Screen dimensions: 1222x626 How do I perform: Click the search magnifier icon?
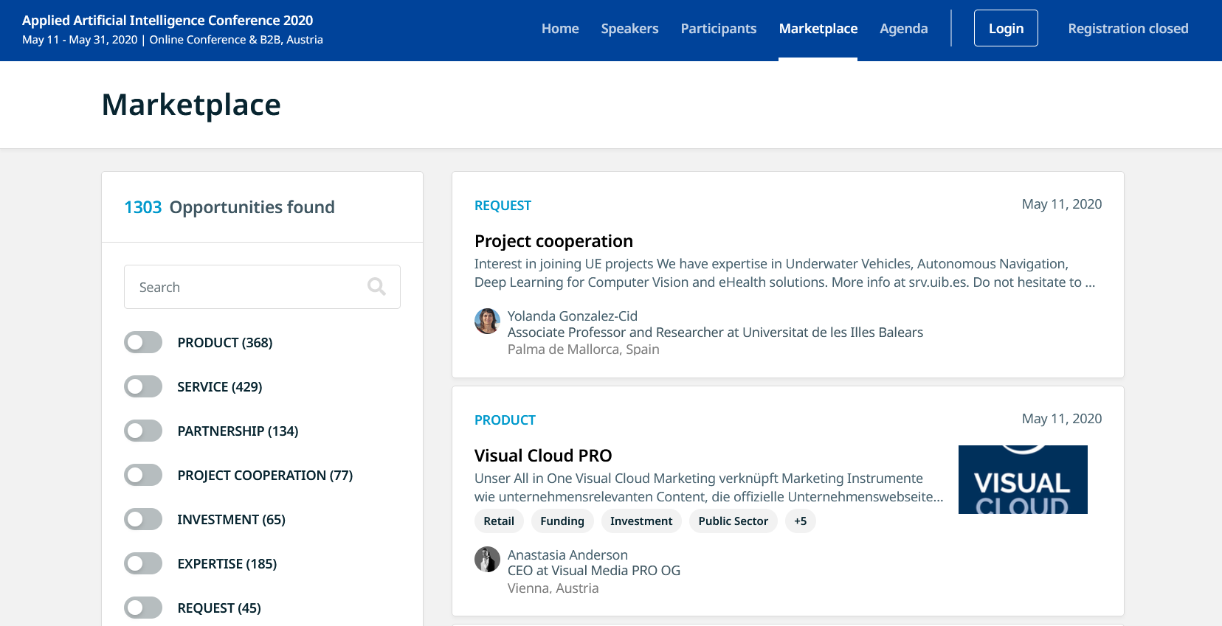376,287
